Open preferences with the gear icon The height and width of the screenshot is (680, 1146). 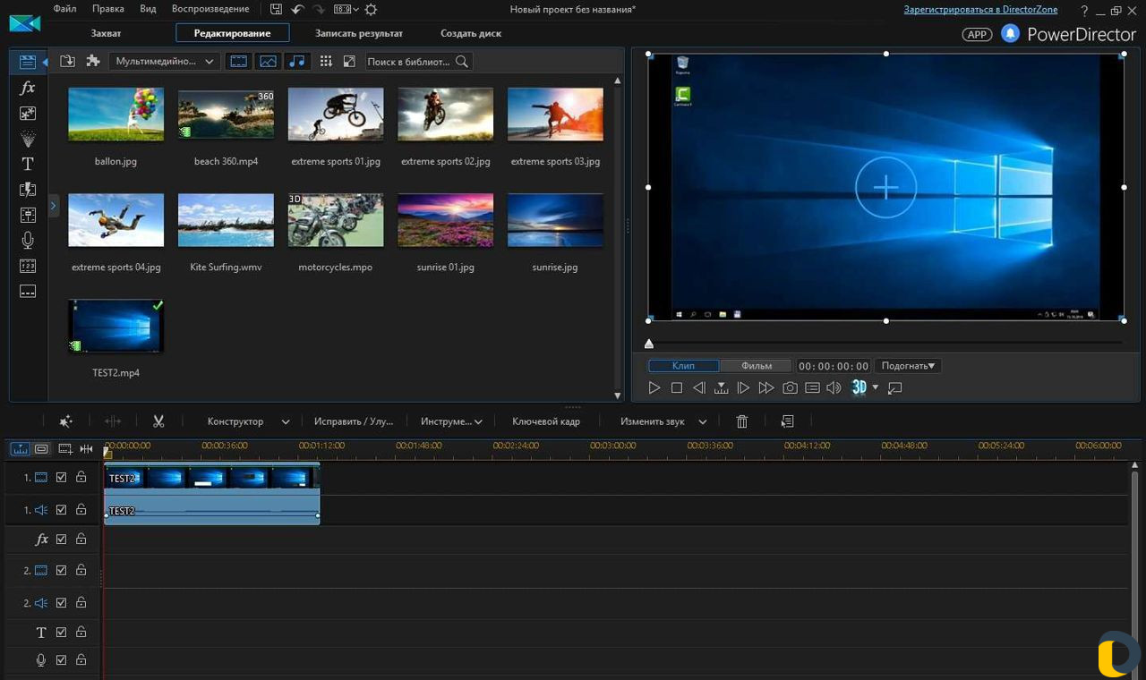371,9
